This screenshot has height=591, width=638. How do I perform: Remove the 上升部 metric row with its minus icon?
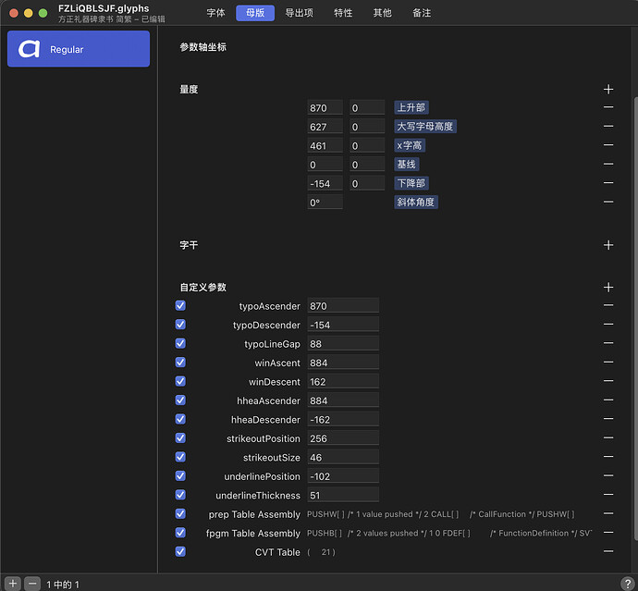tap(608, 107)
